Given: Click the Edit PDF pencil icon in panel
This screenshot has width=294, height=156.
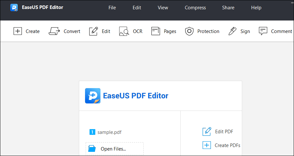Looking at the screenshot, I should pos(207,132).
